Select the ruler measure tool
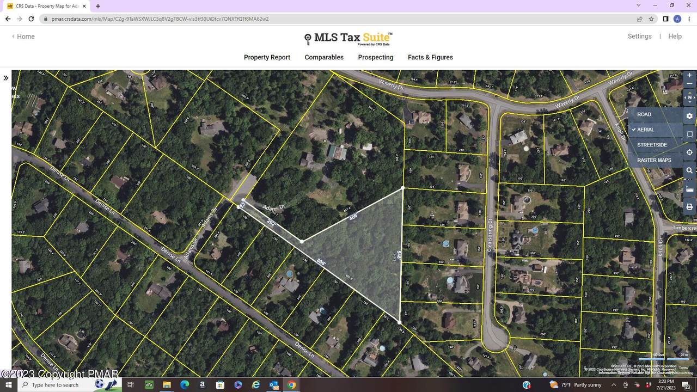Viewport: 697px width, 392px height. pyautogui.click(x=689, y=189)
